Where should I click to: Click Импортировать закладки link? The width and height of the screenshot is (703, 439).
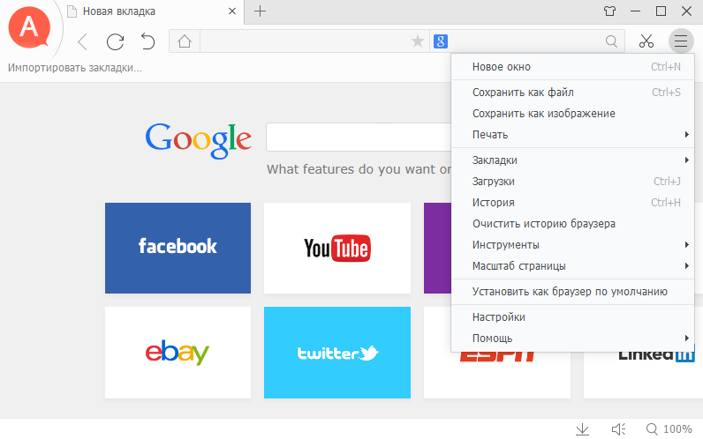pyautogui.click(x=75, y=68)
